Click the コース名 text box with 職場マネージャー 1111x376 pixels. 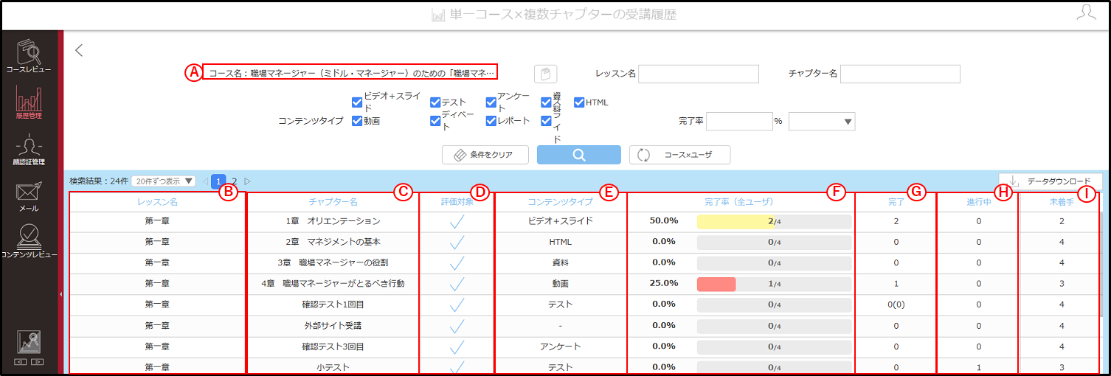tap(350, 72)
